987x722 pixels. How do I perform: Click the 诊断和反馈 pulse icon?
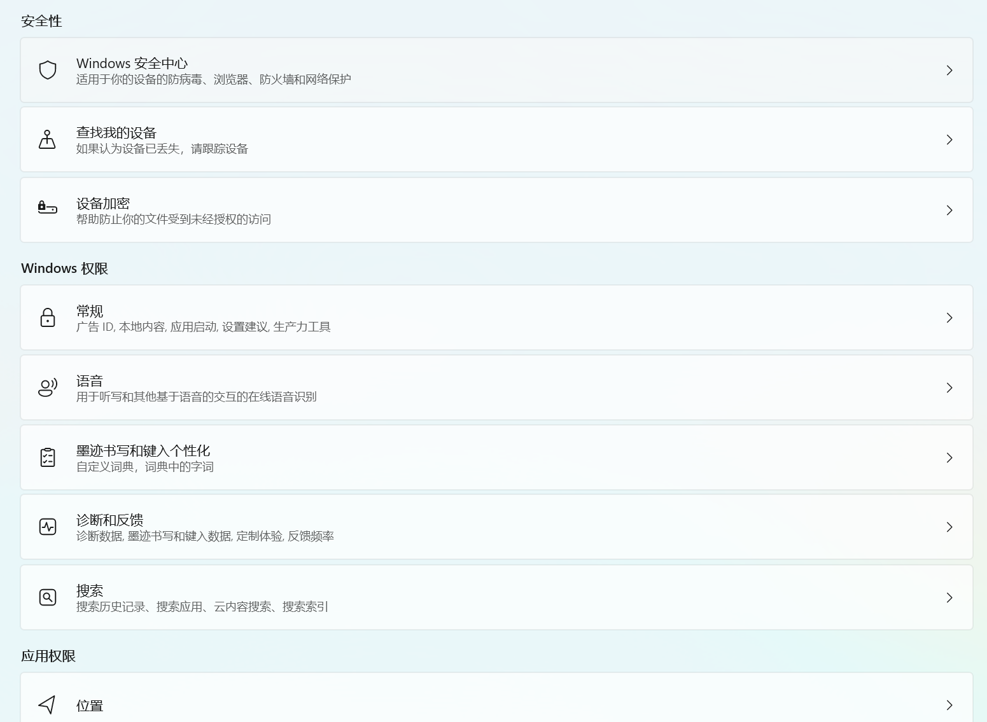point(48,527)
